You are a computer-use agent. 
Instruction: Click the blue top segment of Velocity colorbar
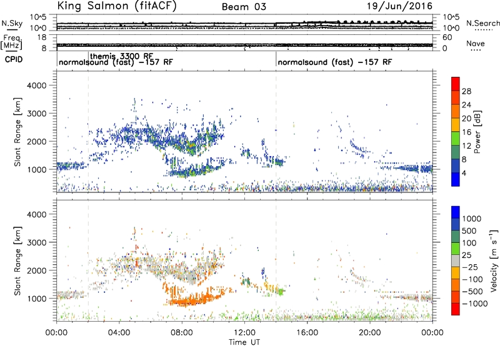[x=456, y=212]
